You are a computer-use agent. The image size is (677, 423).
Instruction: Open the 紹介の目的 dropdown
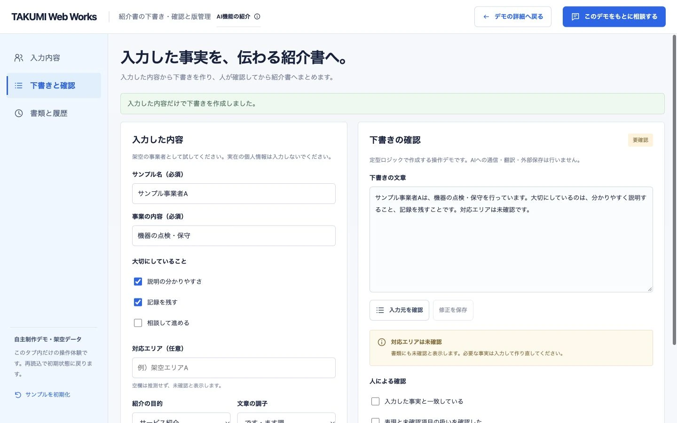click(181, 418)
